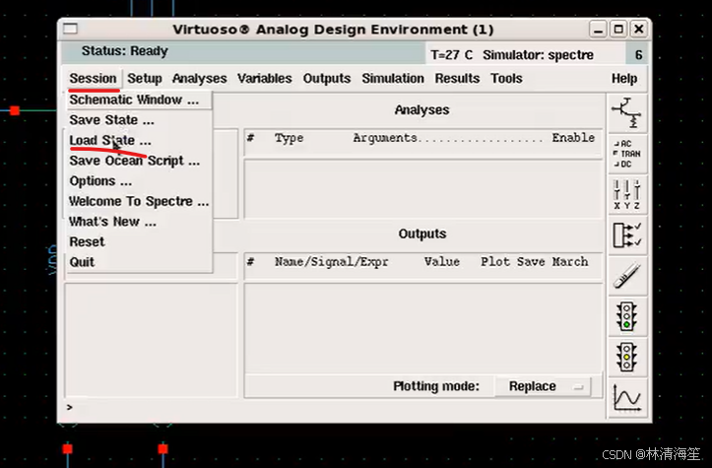The width and height of the screenshot is (712, 468).
Task: Click the 'Simulator: spectre' status text
Action: click(x=538, y=55)
